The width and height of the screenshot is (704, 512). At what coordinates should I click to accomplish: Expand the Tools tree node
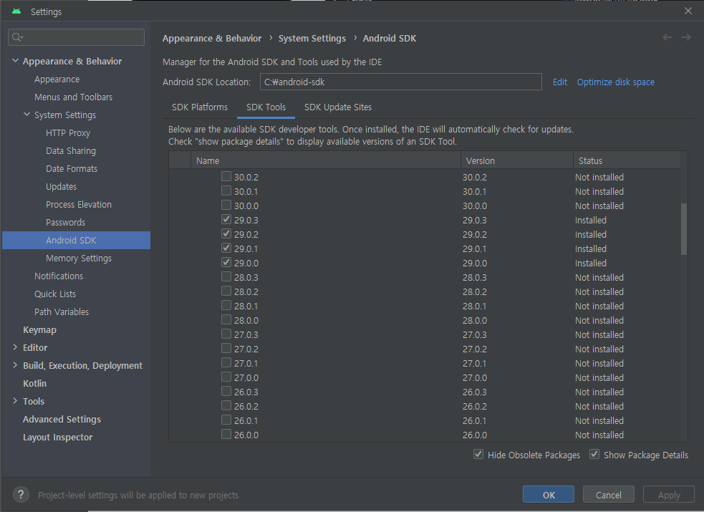pyautogui.click(x=15, y=401)
